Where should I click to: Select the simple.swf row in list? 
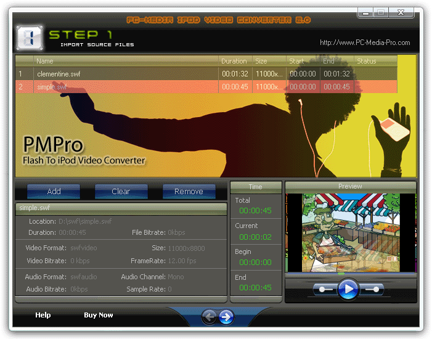pos(206,87)
